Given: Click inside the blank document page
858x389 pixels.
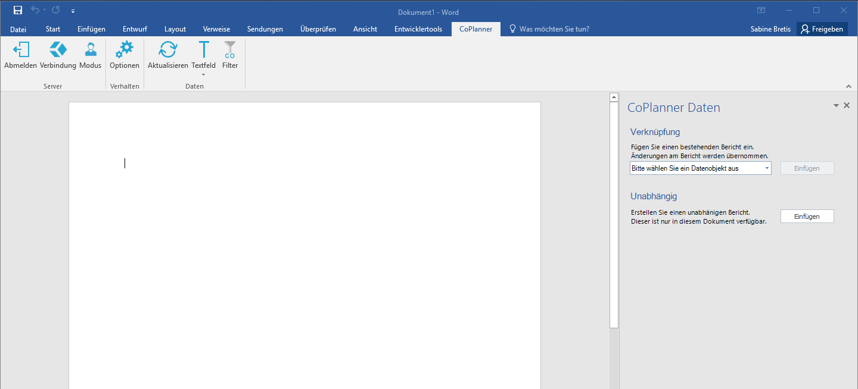Looking at the screenshot, I should click(304, 245).
